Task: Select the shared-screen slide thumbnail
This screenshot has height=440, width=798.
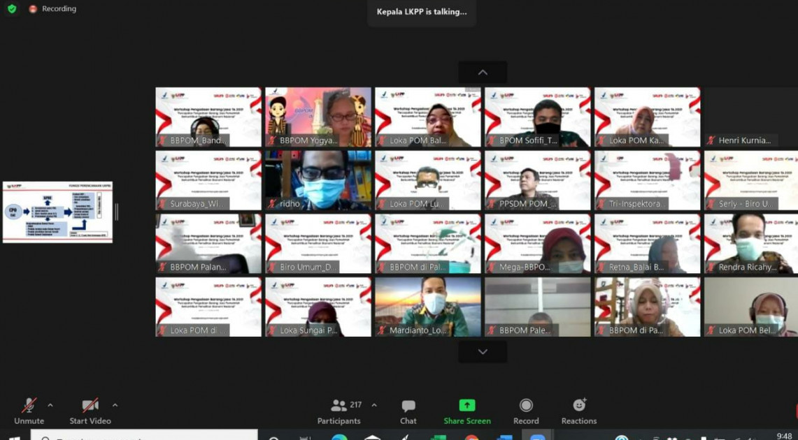Action: click(x=57, y=212)
